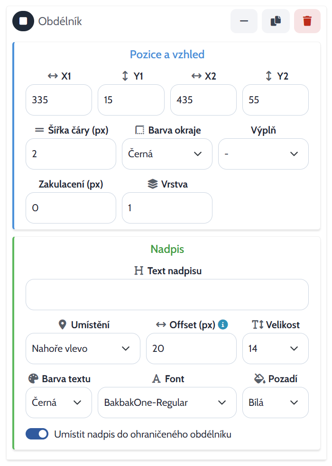This screenshot has width=332, height=466.
Task: Click the Text nadpisu input field
Action: (167, 295)
